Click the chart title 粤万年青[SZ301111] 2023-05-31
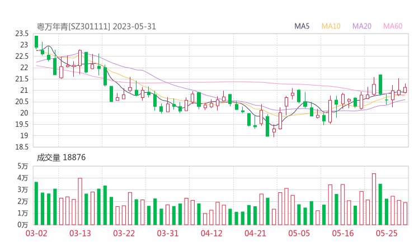The image size is (414, 246). [96, 27]
